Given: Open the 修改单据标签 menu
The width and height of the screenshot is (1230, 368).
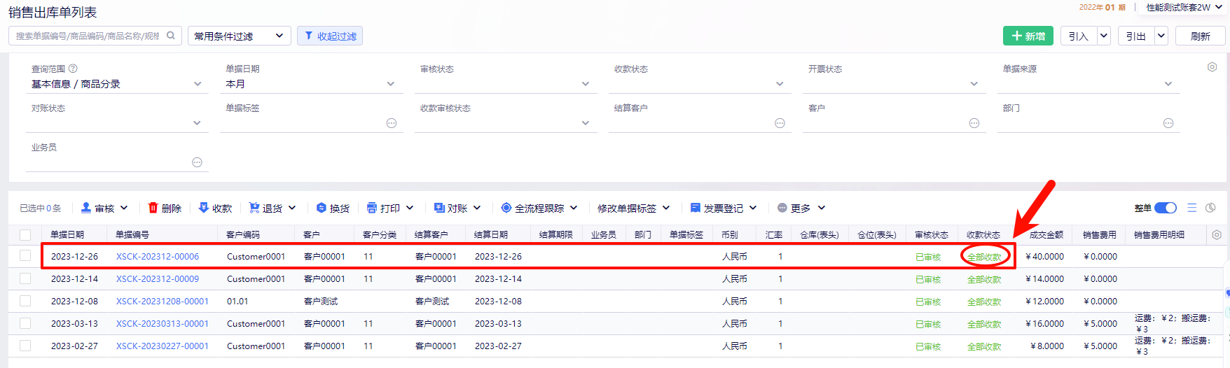Looking at the screenshot, I should 633,208.
